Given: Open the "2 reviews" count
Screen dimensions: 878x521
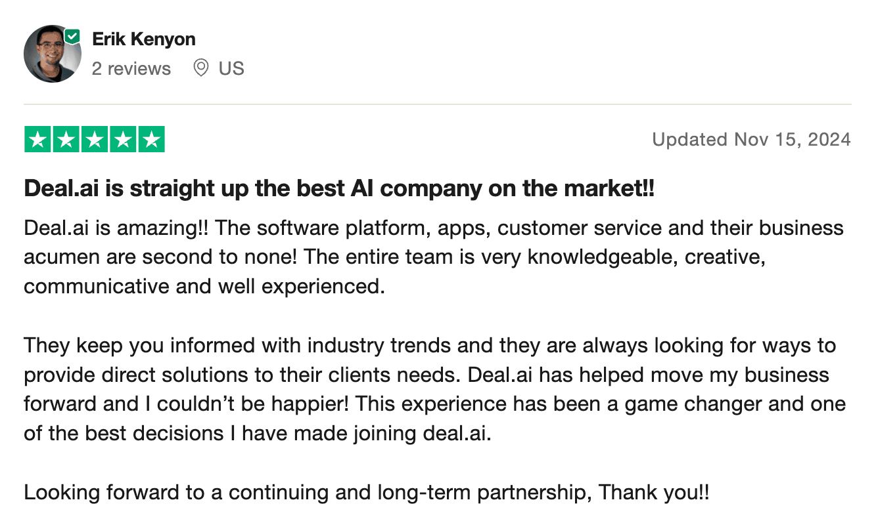Looking at the screenshot, I should point(131,68).
